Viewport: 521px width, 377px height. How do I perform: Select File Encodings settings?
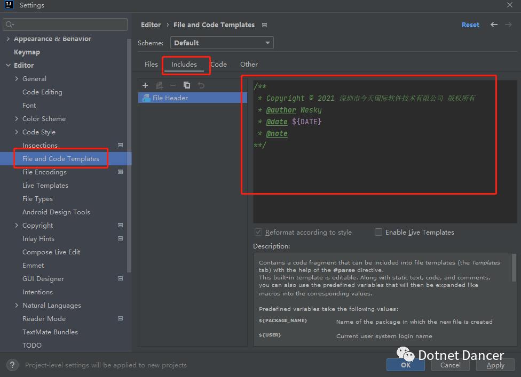coord(44,172)
